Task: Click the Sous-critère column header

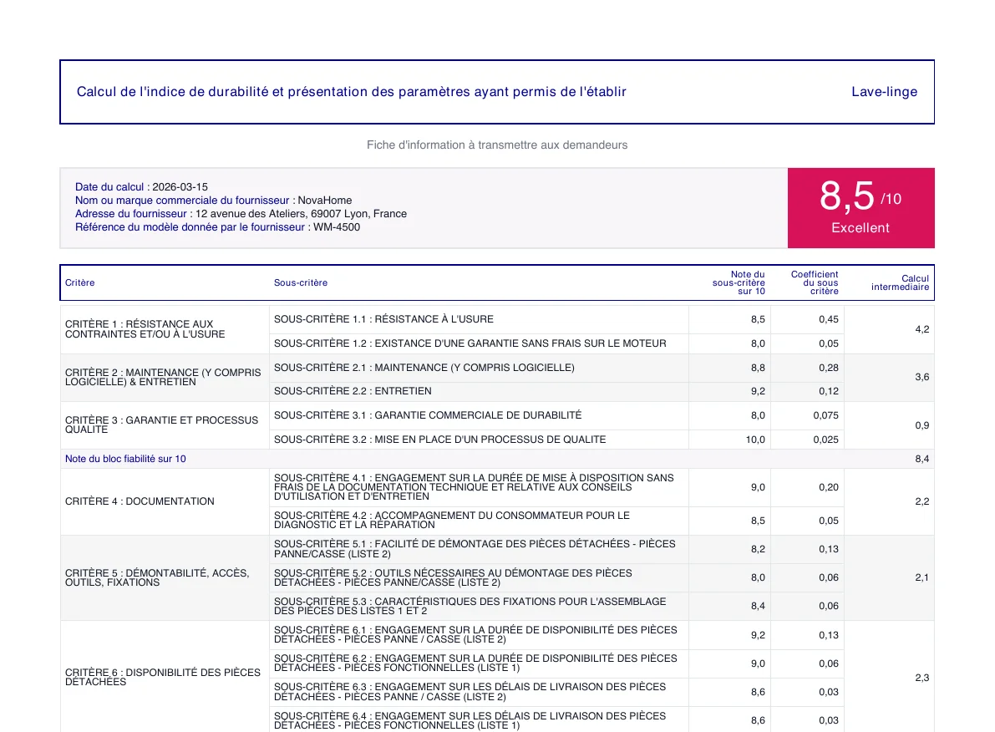Action: (x=301, y=282)
